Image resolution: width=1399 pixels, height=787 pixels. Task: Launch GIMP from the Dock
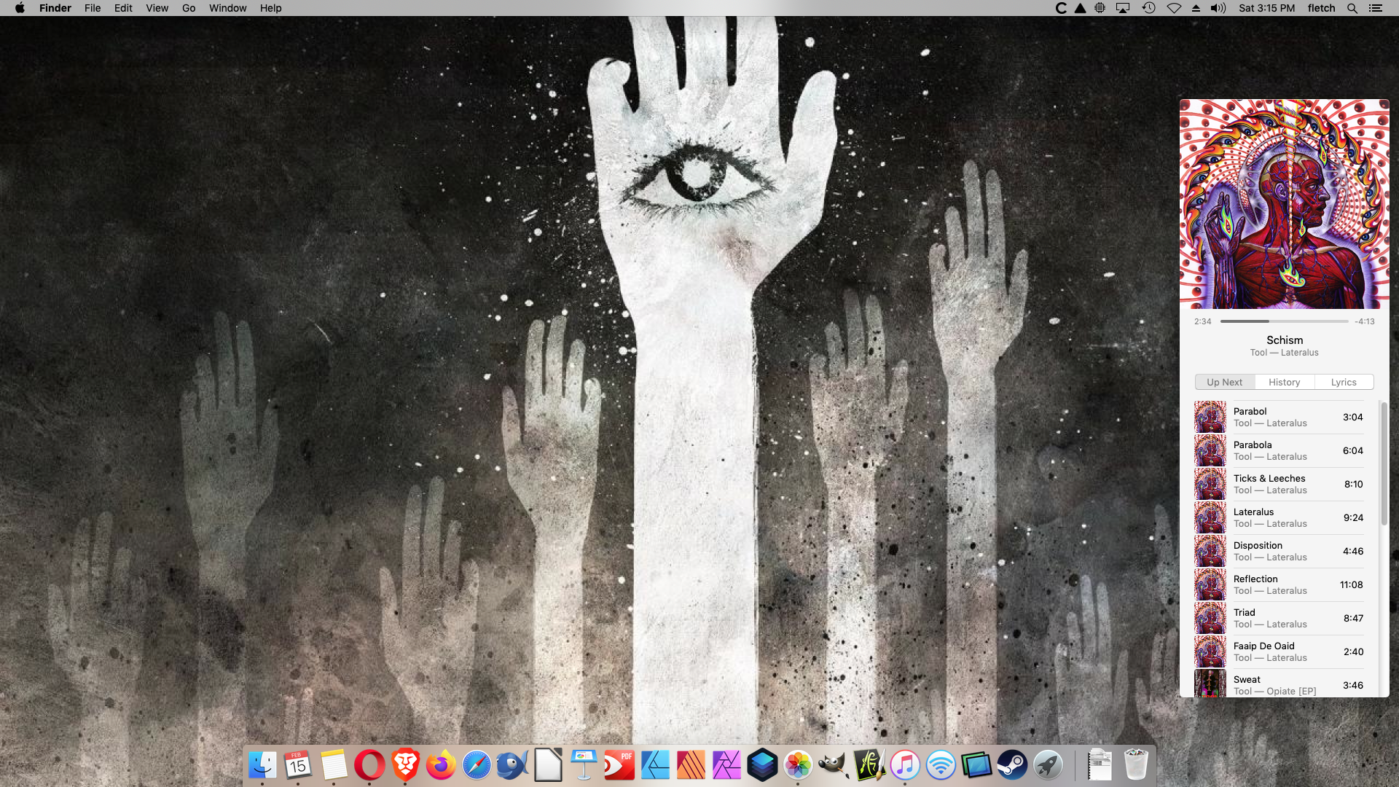coord(834,765)
